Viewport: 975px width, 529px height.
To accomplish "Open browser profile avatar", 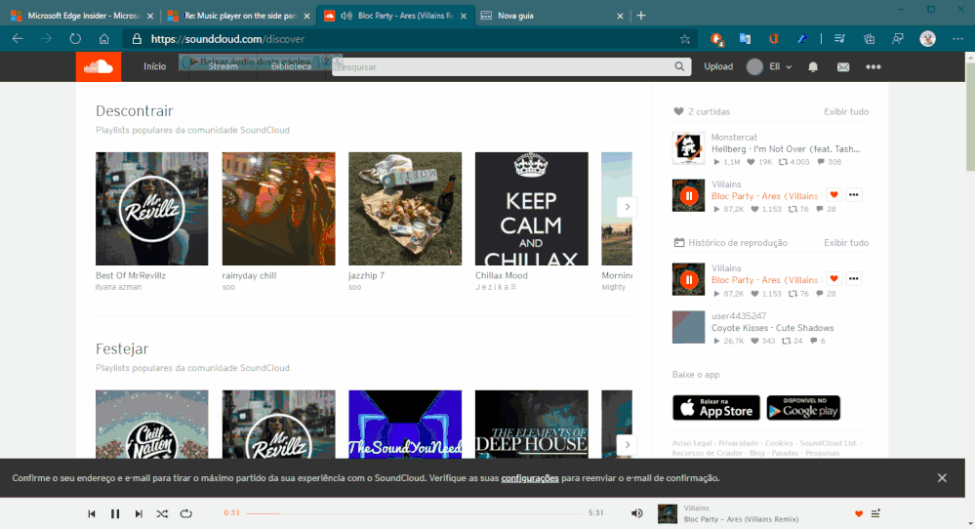I will [x=928, y=39].
